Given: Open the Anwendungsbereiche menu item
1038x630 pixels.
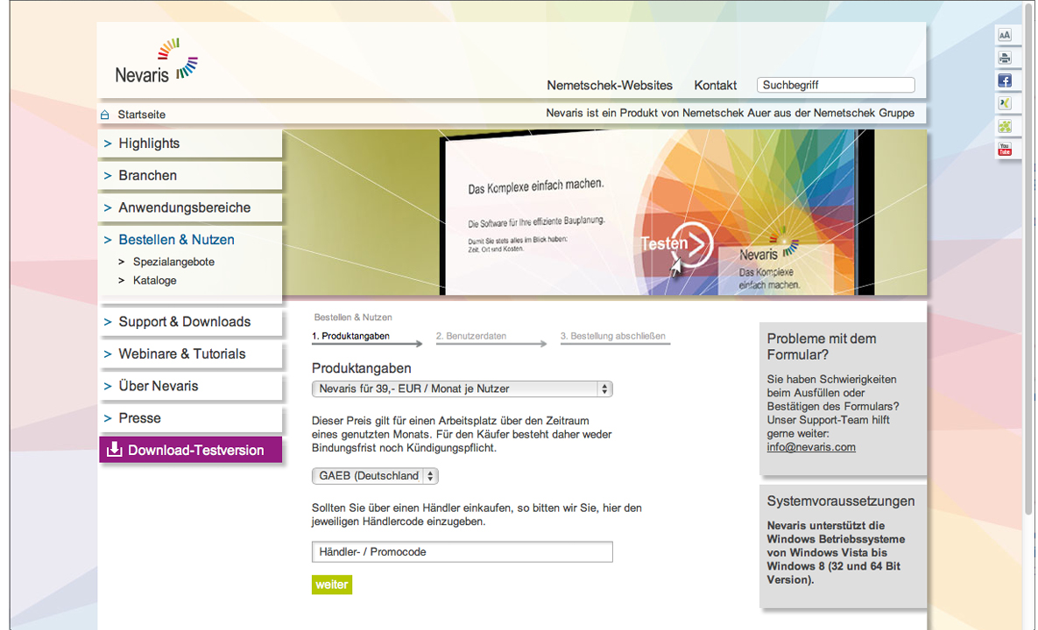Looking at the screenshot, I should click(190, 207).
